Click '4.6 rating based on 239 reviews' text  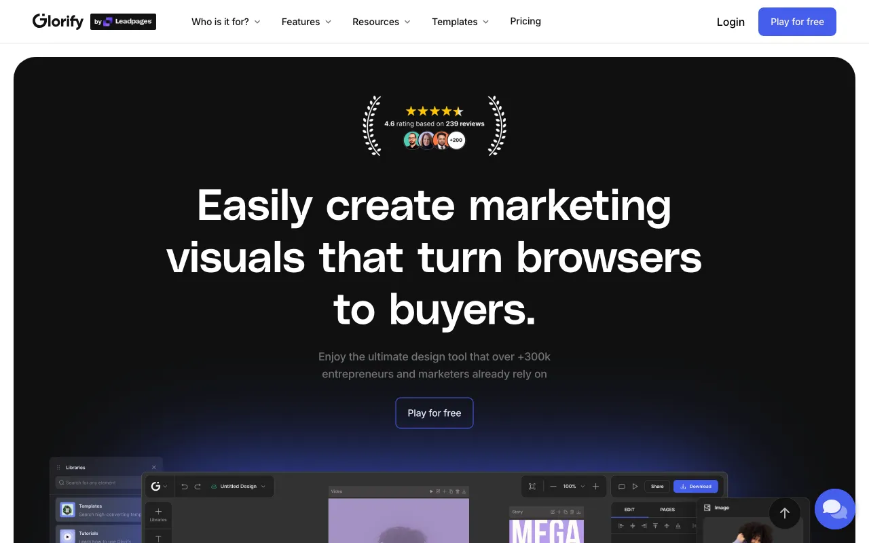point(434,124)
